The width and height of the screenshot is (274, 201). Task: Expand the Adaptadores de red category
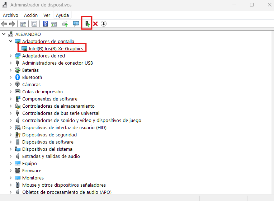(x=10, y=56)
